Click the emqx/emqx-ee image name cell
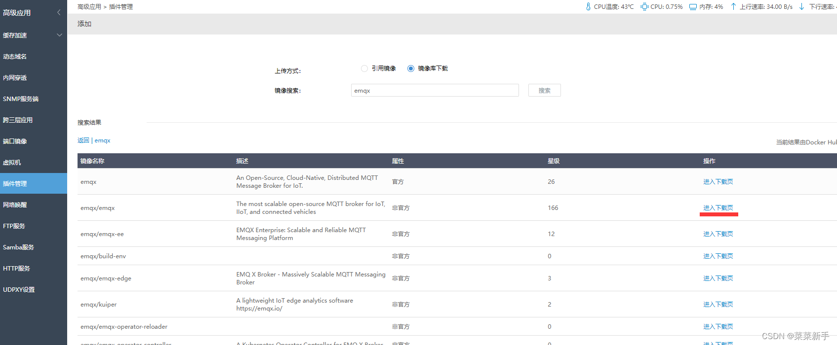The height and width of the screenshot is (345, 837). pos(102,234)
